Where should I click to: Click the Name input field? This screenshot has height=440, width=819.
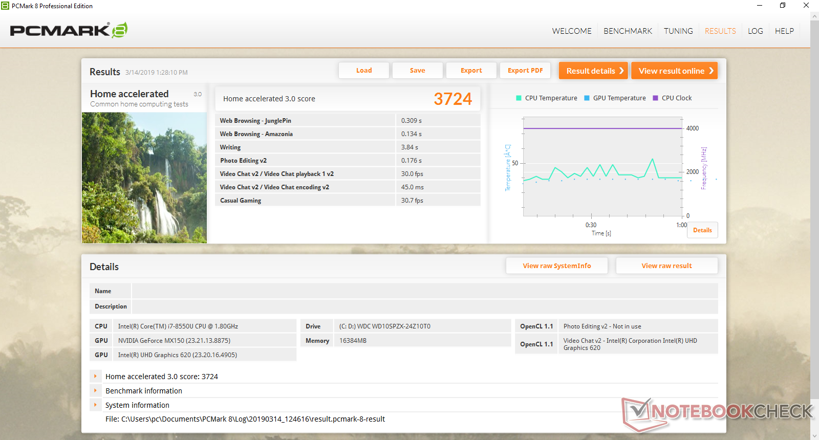(x=425, y=291)
